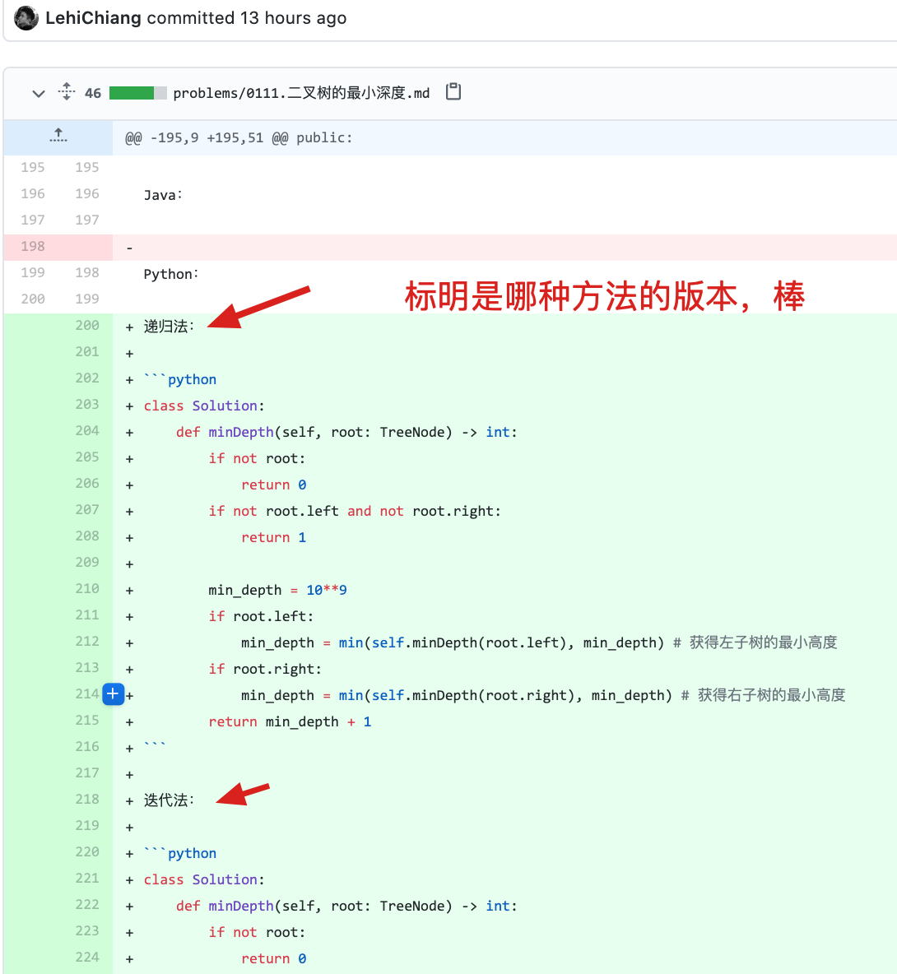Click the deleted line number 198
This screenshot has height=974, width=897.
coord(32,247)
